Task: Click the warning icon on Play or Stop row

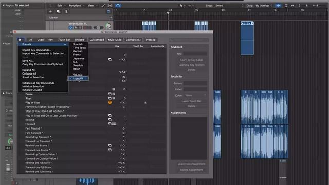Action: click(x=110, y=102)
